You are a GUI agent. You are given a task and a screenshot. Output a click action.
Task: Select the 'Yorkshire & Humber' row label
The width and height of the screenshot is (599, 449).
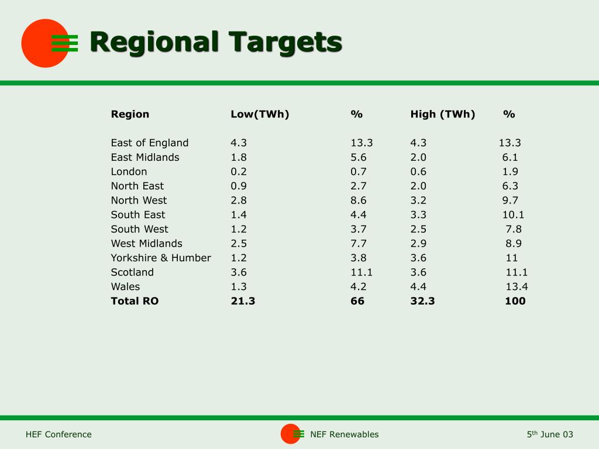point(161,258)
